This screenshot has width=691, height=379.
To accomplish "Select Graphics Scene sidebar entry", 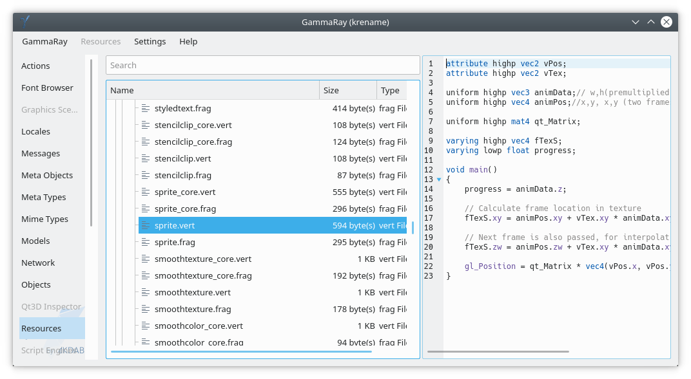I will pyautogui.click(x=52, y=109).
